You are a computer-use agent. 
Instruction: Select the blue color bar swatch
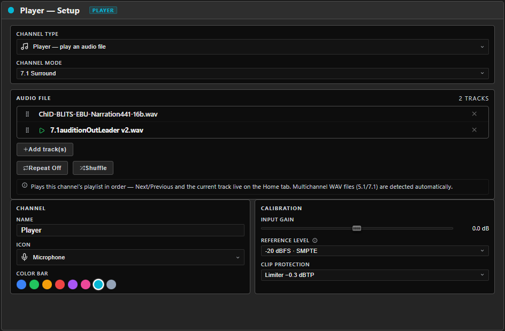tap(21, 284)
